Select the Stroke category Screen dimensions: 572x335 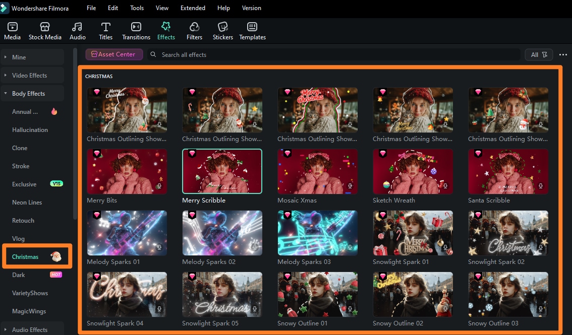pos(21,166)
